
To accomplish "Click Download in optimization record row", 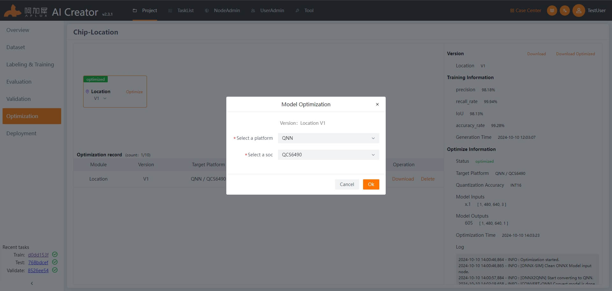I will 403,179.
